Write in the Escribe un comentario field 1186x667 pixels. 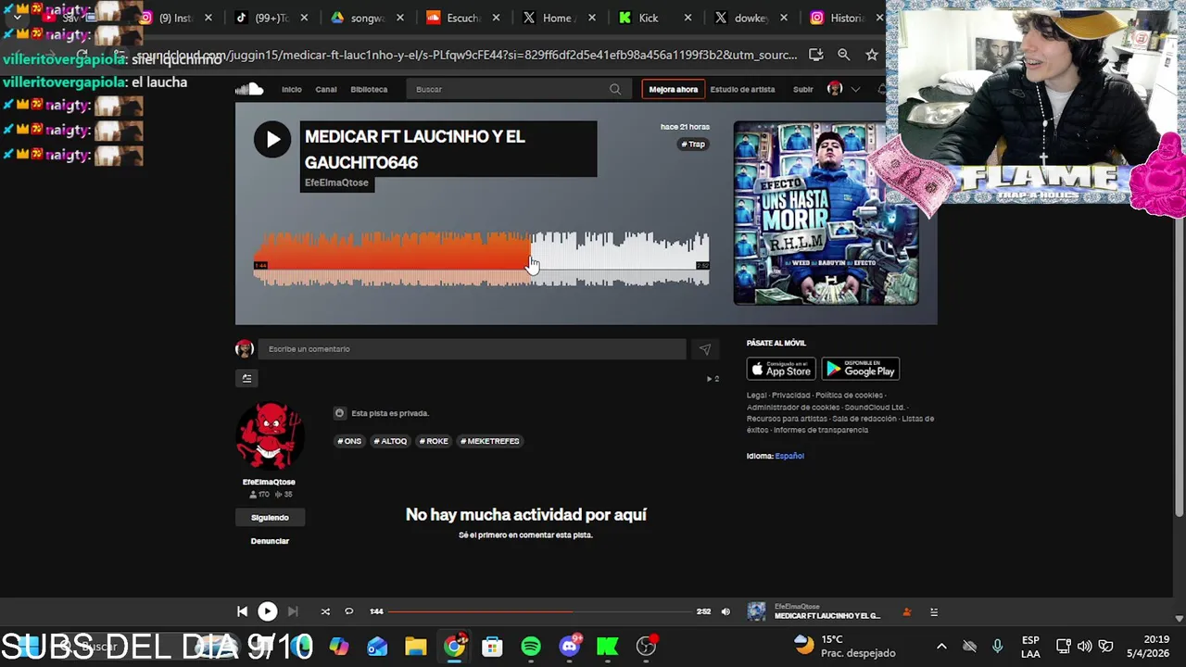pyautogui.click(x=472, y=349)
